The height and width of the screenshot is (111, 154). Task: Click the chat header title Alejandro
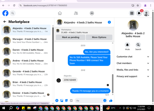point(83,22)
